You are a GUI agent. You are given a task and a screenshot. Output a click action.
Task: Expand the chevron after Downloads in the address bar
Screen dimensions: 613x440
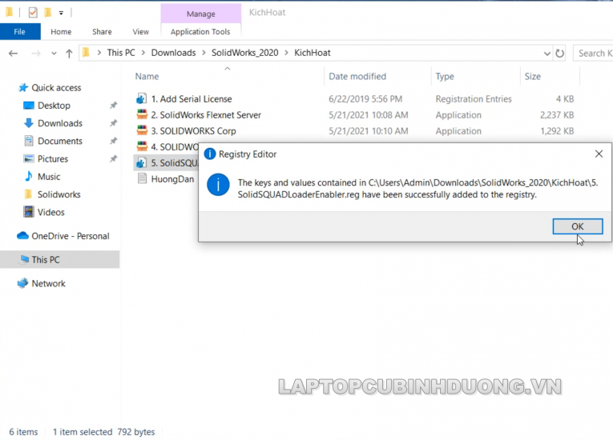point(204,53)
